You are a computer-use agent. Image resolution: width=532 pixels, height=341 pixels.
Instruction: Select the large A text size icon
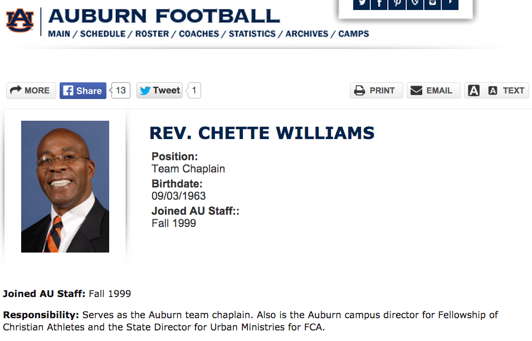pos(474,91)
